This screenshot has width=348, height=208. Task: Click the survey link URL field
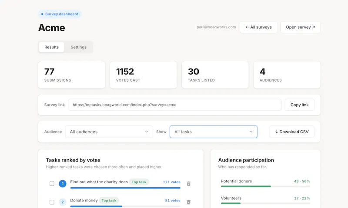click(x=175, y=105)
